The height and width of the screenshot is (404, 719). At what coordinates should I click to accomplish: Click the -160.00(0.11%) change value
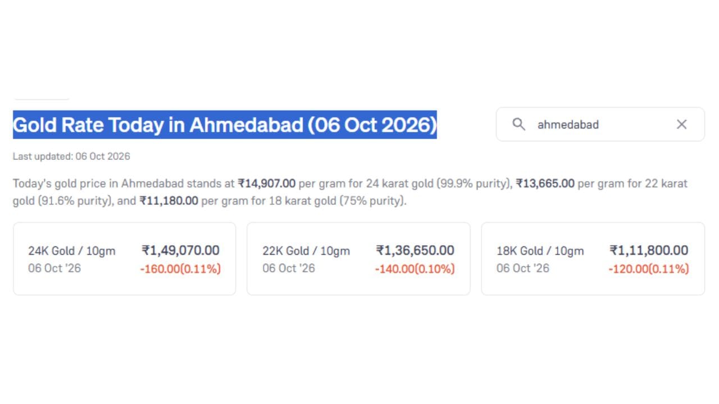180,269
